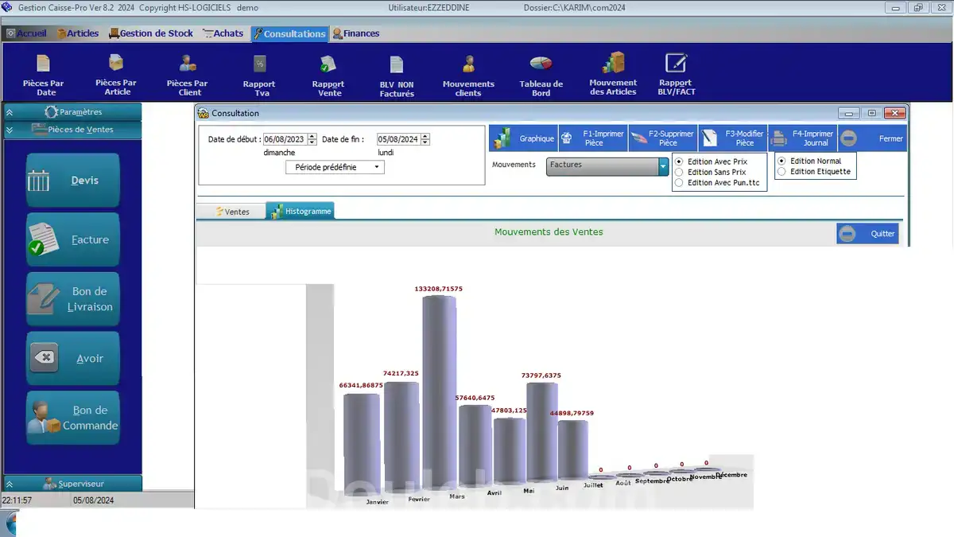Open the Factures mouvements dropdown

pyautogui.click(x=662, y=165)
